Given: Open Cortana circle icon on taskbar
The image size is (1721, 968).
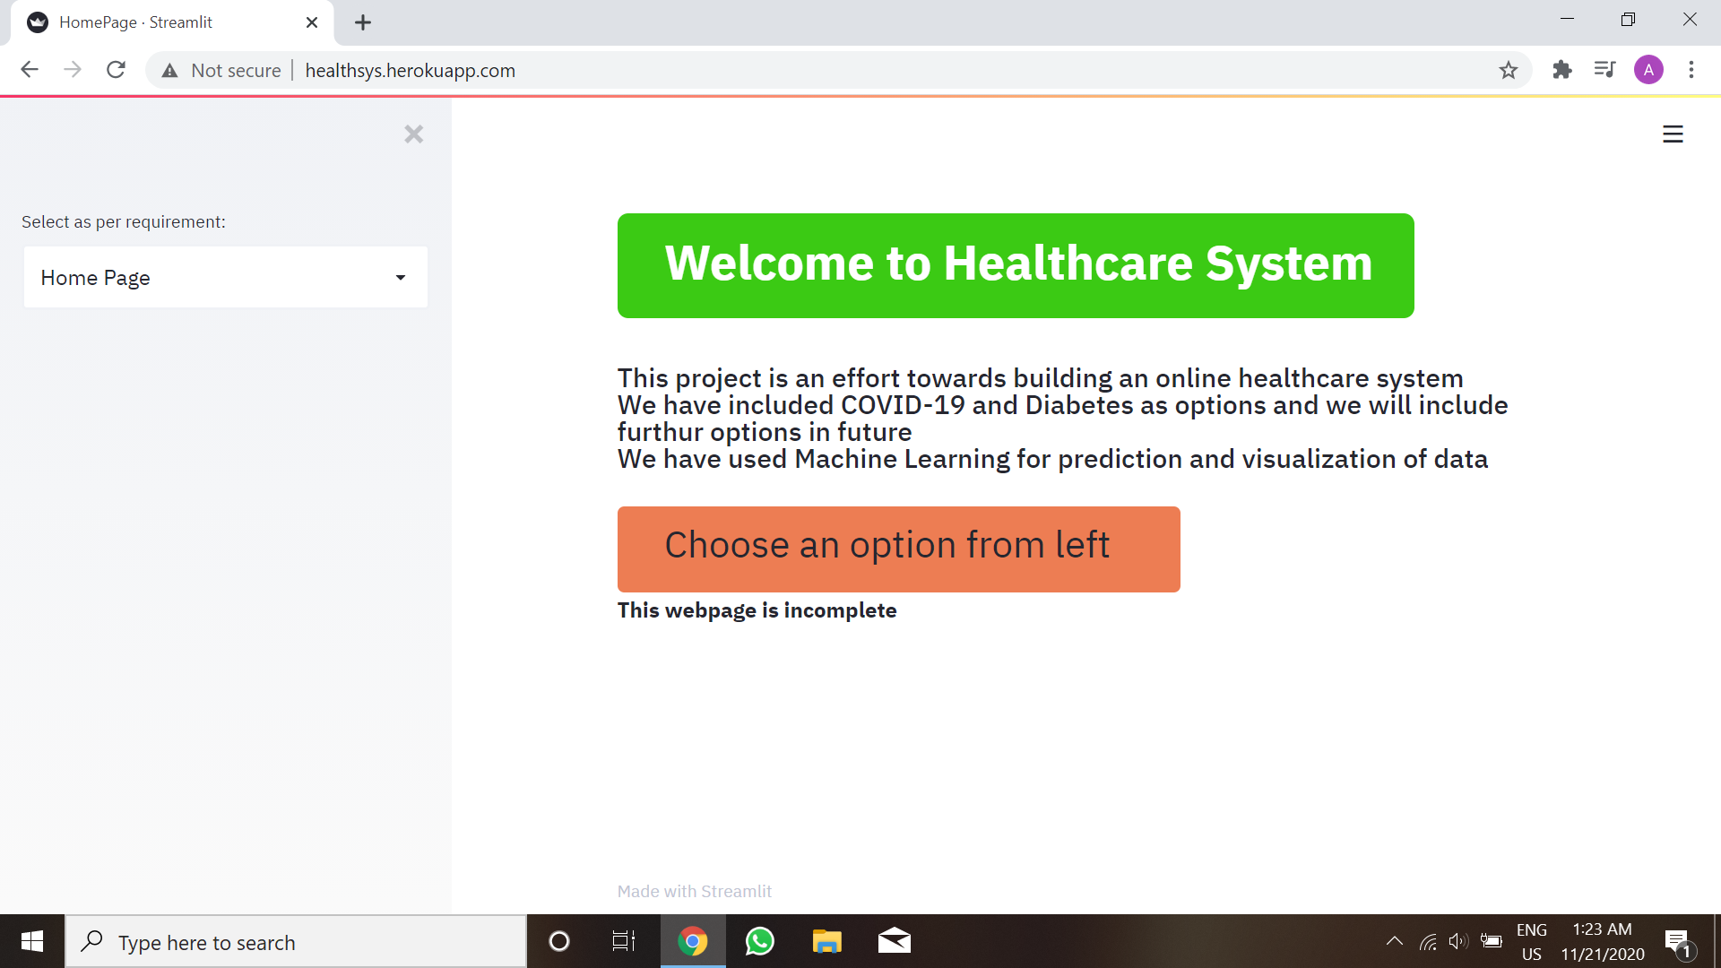Looking at the screenshot, I should 559,941.
